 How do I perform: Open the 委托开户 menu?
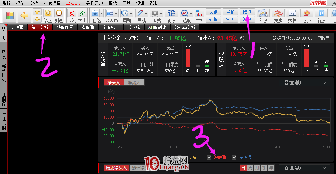coord(94,3)
